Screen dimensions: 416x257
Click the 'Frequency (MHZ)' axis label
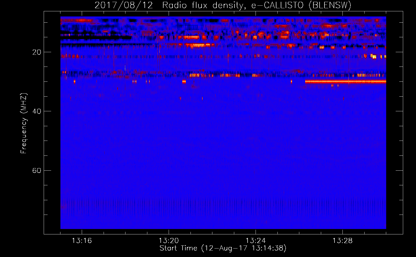tap(24, 123)
